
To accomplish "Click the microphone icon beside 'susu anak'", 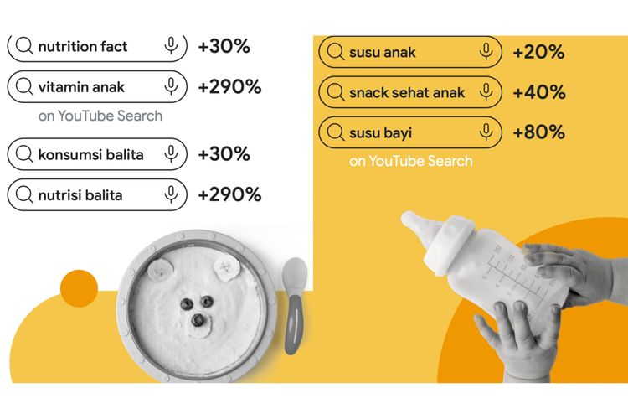I will pyautogui.click(x=486, y=52).
